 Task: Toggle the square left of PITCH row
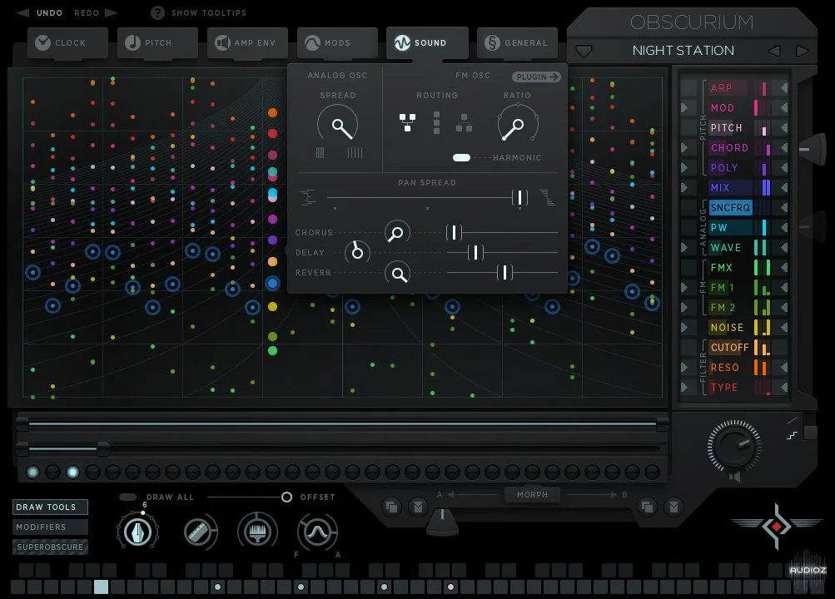coord(688,127)
